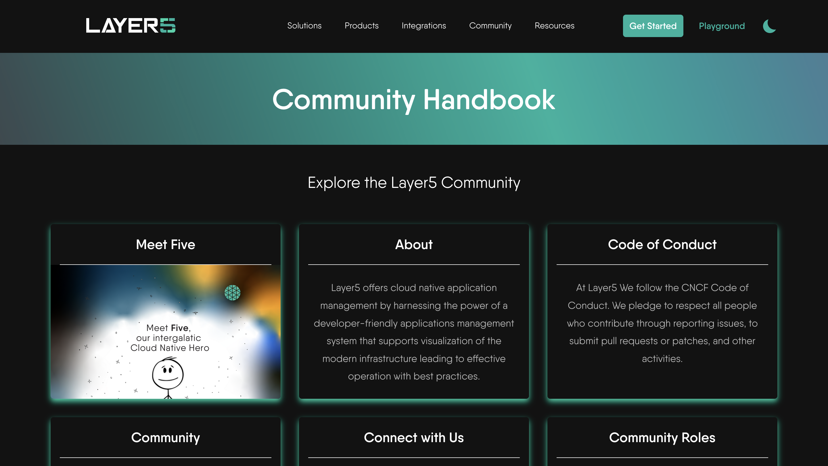Screen dimensions: 828x466
Task: Open the Code of Conduct card heading
Action: click(662, 244)
